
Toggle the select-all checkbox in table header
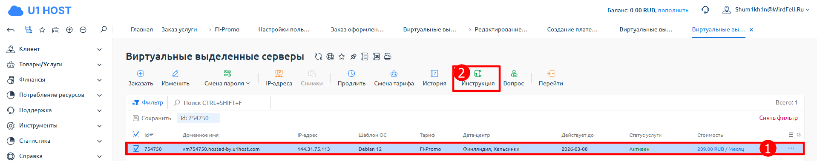(x=136, y=134)
